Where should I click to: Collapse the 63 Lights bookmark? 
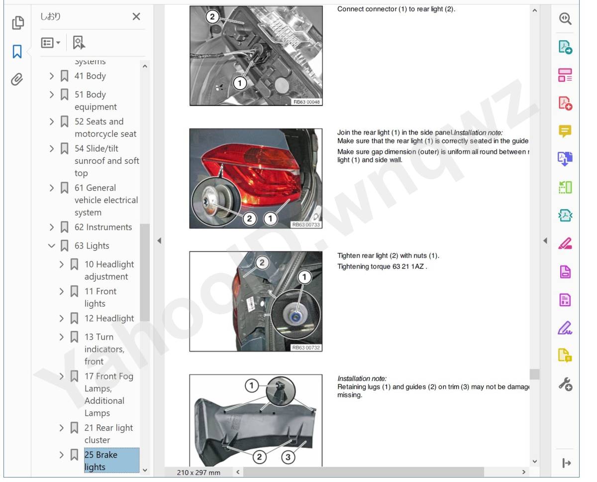point(51,245)
